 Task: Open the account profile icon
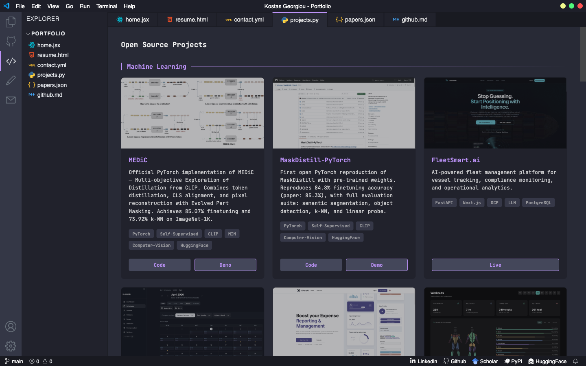click(x=11, y=327)
